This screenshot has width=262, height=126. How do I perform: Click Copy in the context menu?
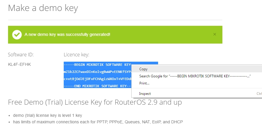coord(143,69)
